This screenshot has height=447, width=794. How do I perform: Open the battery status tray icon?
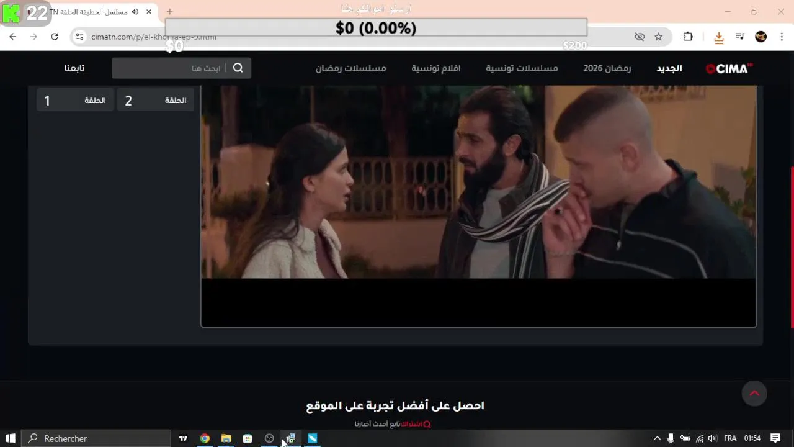click(685, 438)
